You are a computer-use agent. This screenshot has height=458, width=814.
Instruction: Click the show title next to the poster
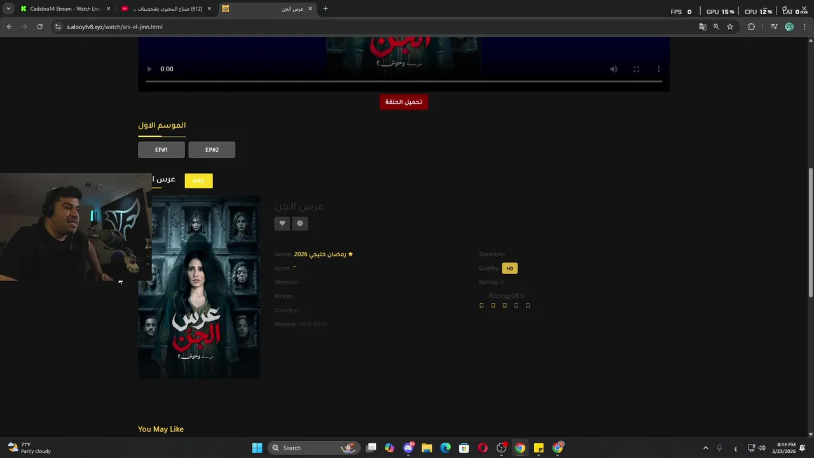click(300, 206)
